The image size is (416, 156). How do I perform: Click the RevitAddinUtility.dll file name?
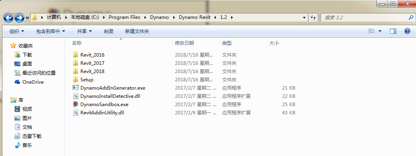coord(102,112)
